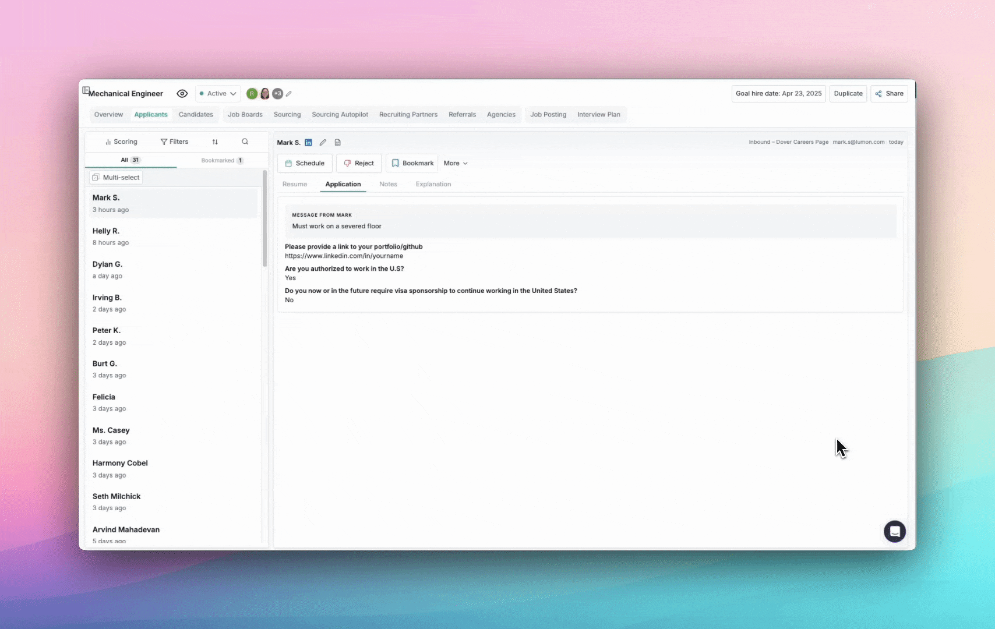Click the edit pencil next to Mark S.
This screenshot has height=629, width=995.
pos(323,143)
